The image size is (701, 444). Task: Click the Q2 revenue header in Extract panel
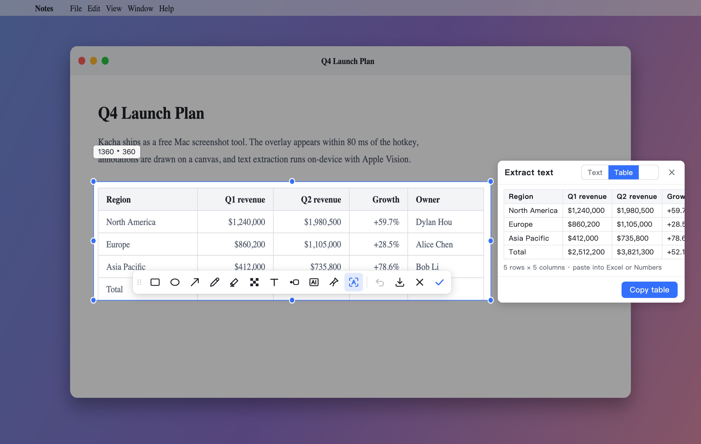[637, 197]
